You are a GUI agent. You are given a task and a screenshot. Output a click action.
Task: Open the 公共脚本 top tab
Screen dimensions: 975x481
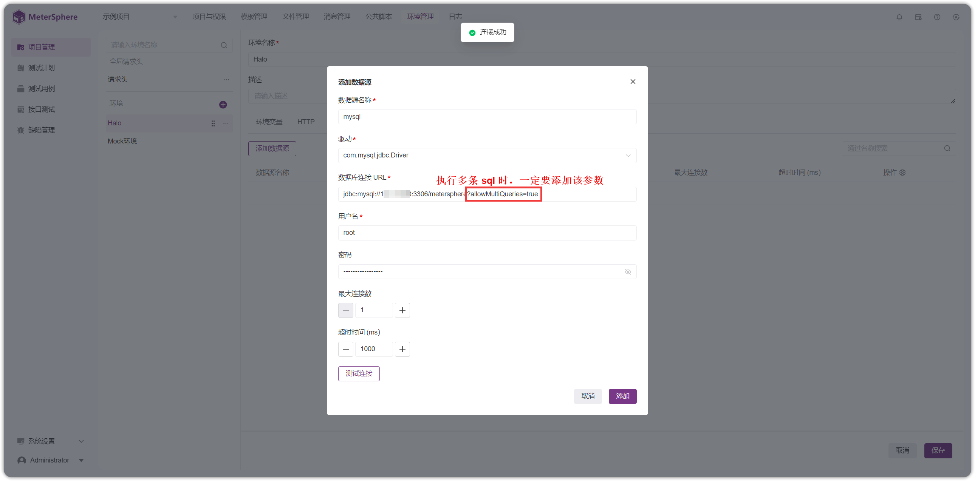point(379,17)
